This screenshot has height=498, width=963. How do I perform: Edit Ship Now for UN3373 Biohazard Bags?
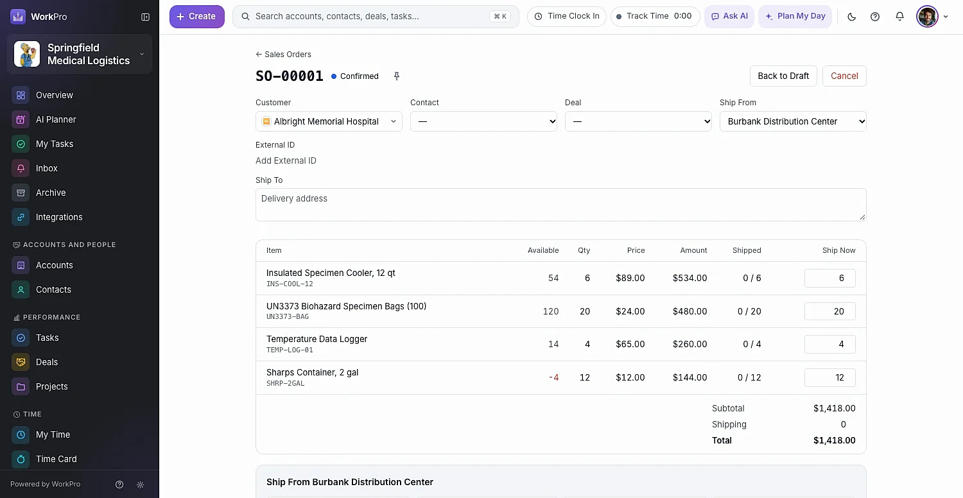(x=829, y=311)
